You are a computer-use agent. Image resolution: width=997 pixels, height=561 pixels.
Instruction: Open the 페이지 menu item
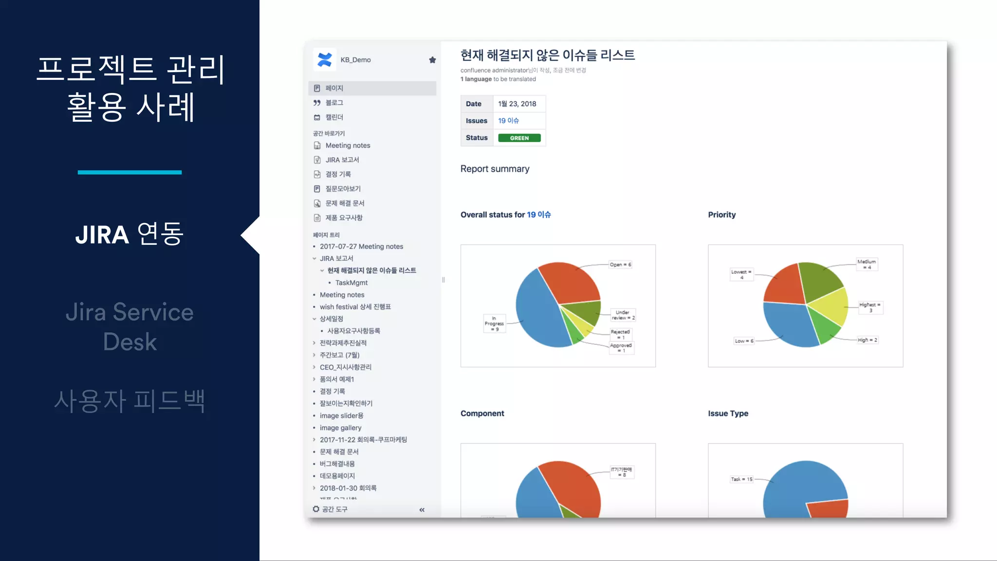[372, 88]
